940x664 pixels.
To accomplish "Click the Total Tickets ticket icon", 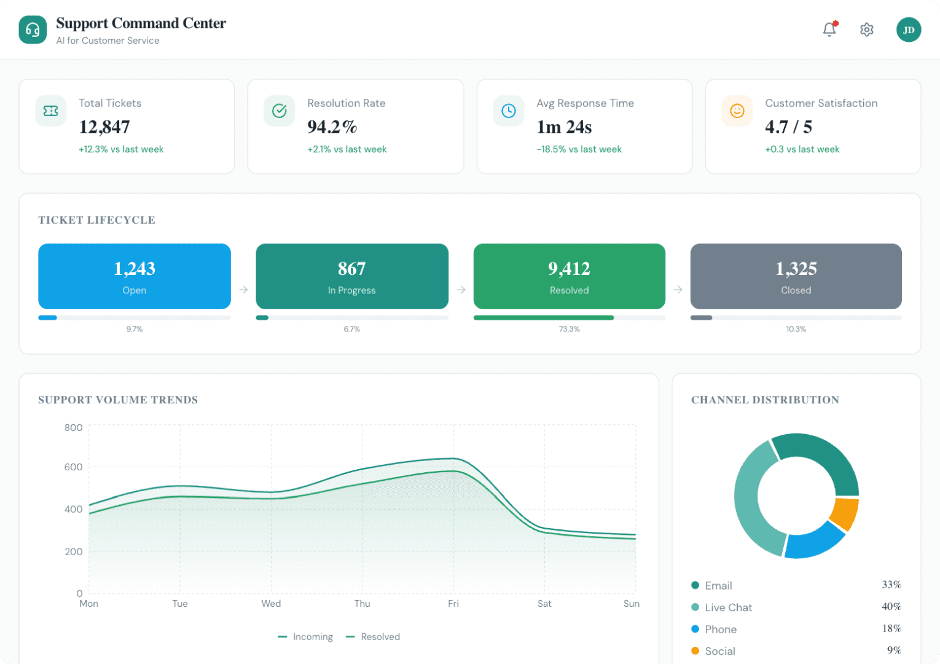I will click(50, 111).
